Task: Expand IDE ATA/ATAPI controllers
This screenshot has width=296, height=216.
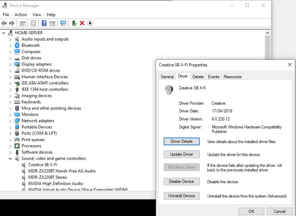Action: [10, 84]
